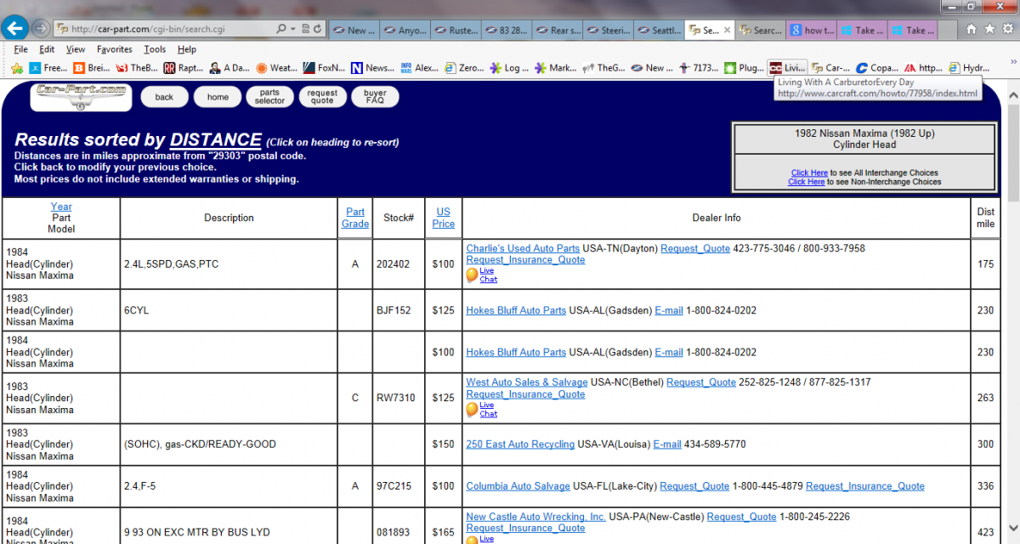Open the 'A Da...' favorites bar bookmark
This screenshot has height=544, width=1020.
pos(229,68)
